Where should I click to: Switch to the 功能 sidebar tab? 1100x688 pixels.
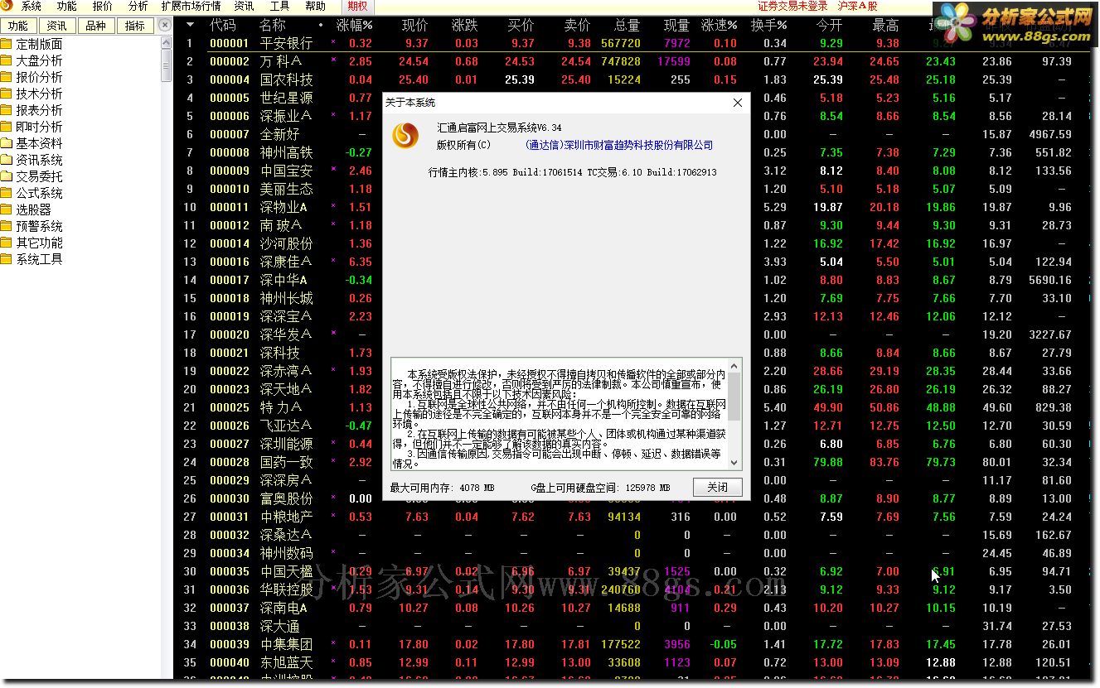click(17, 26)
